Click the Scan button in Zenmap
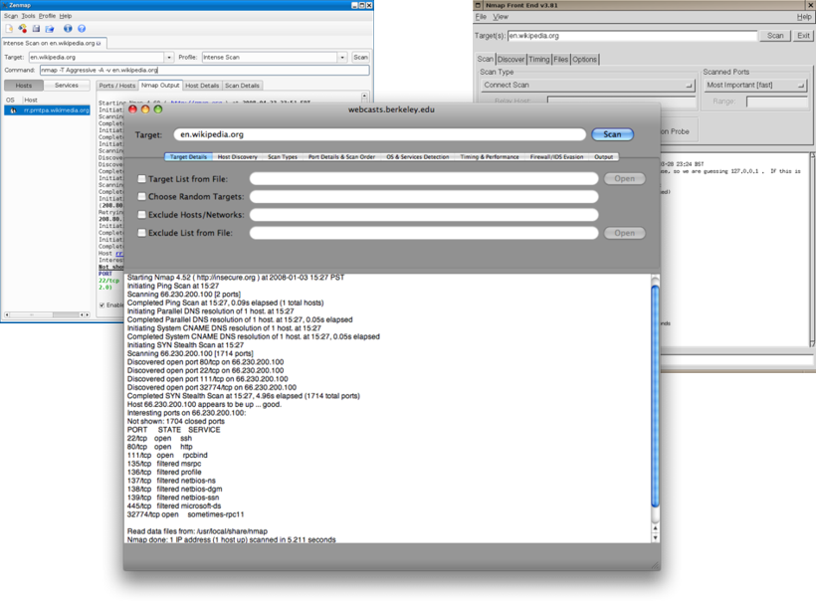The width and height of the screenshot is (816, 604). tap(360, 58)
